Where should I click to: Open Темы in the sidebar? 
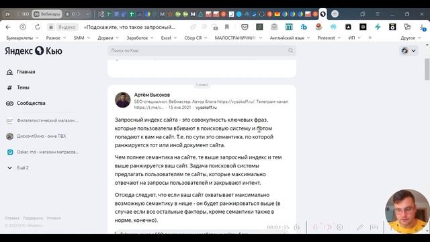click(18, 87)
